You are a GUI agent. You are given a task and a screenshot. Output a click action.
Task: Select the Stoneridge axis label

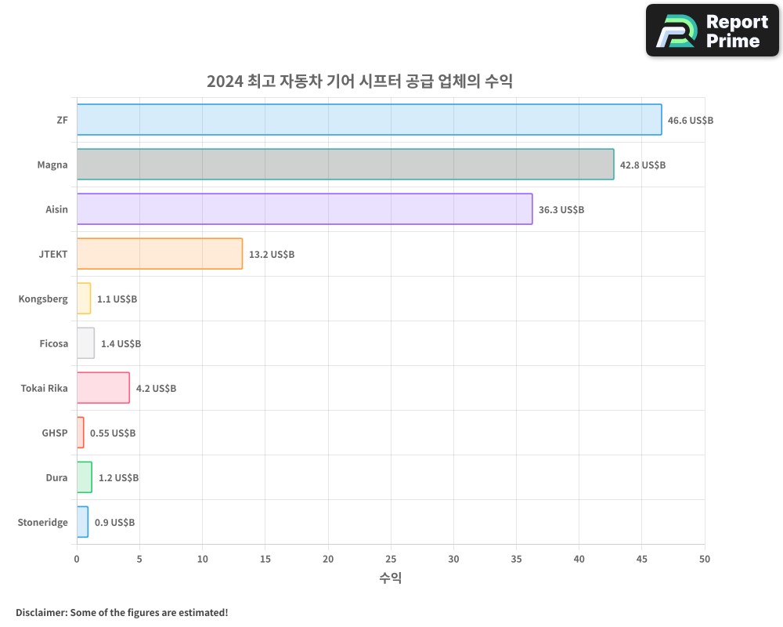[42, 522]
